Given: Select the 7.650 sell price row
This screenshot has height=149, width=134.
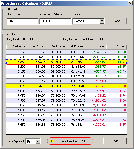Looking at the screenshot, I should pos(66,125).
